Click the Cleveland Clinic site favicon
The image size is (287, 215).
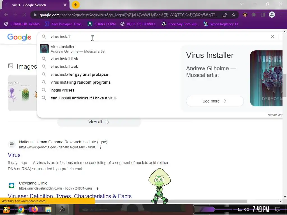(x=12, y=185)
